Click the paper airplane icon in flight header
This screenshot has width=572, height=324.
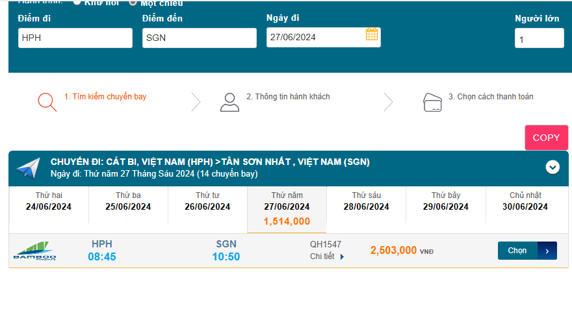point(29,168)
